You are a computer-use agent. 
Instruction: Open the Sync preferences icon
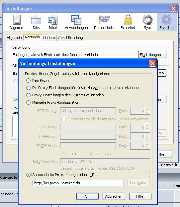click(148, 22)
